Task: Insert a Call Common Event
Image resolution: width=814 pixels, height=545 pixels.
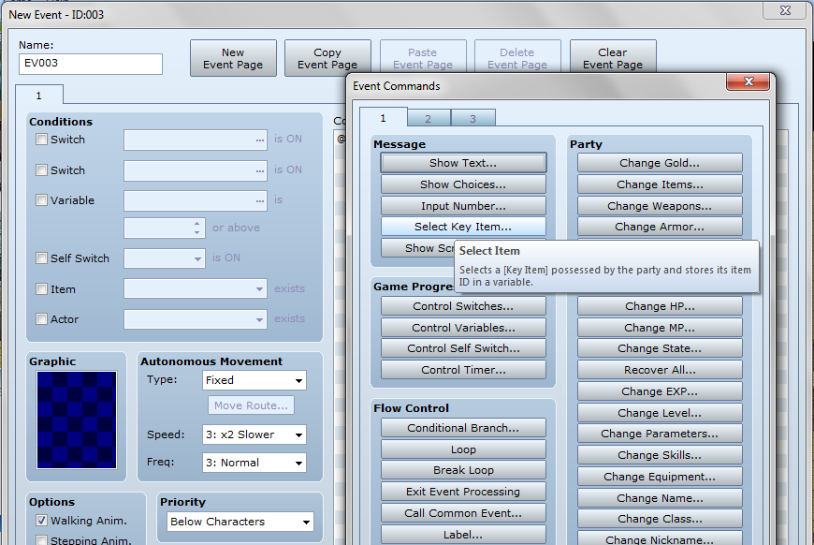Action: [x=462, y=512]
